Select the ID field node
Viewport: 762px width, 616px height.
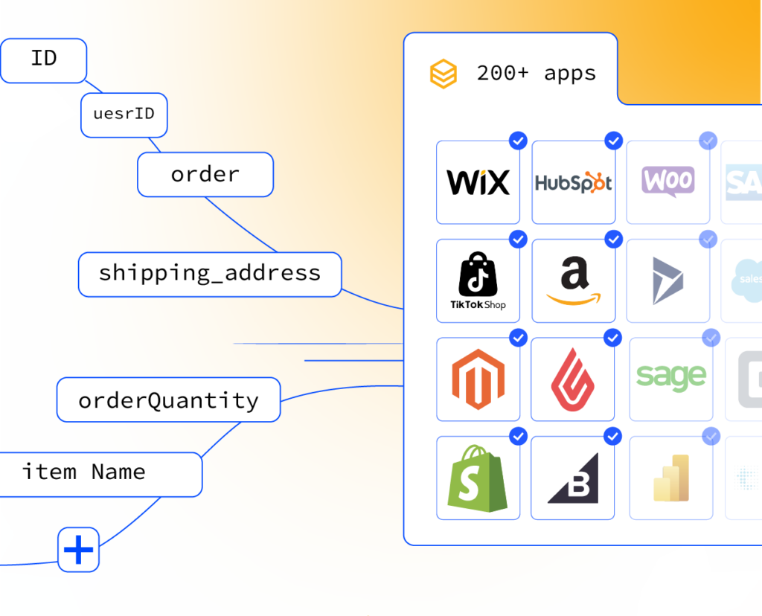[x=44, y=61]
